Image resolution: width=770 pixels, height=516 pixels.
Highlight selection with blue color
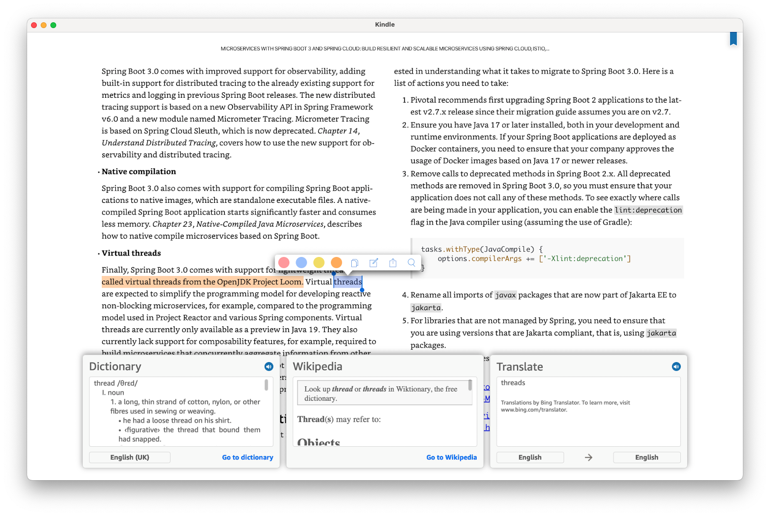click(x=301, y=262)
